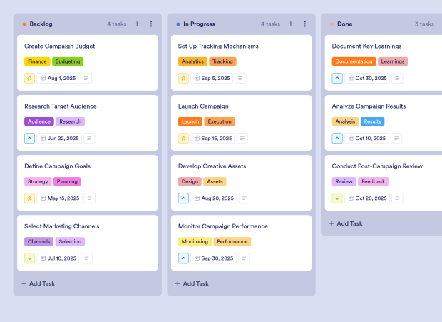Open description icon on Document Key Learnings card
442x322 pixels.
(398, 78)
